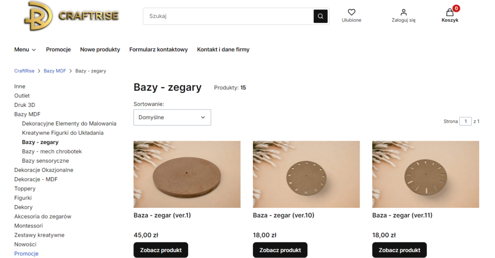Click Zobacz produkt for Baza zegar ver.11
This screenshot has height=258, width=495.
click(399, 250)
